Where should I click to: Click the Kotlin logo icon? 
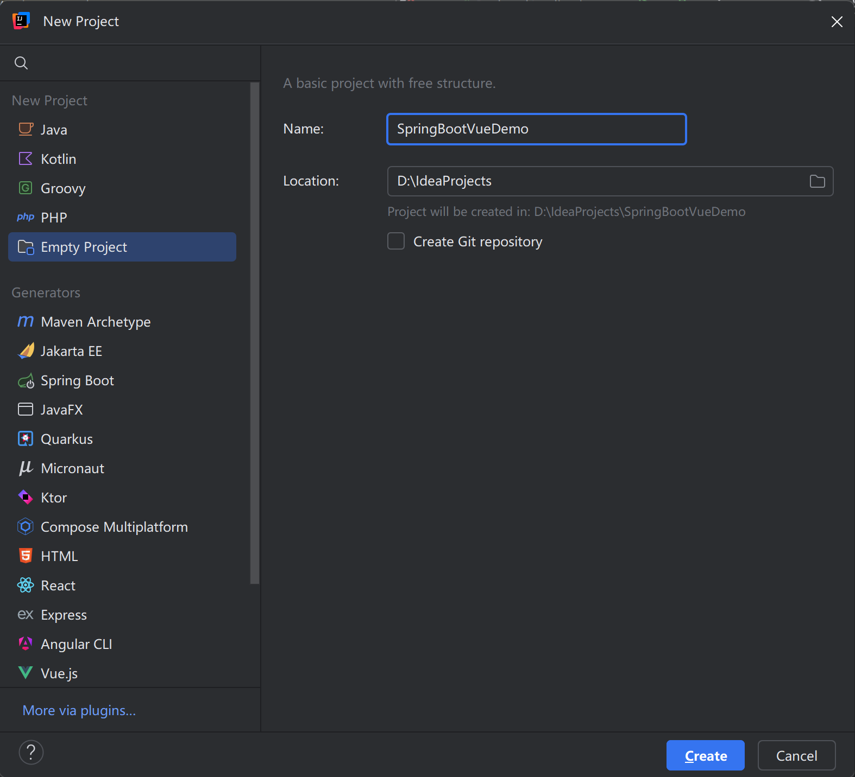click(26, 158)
